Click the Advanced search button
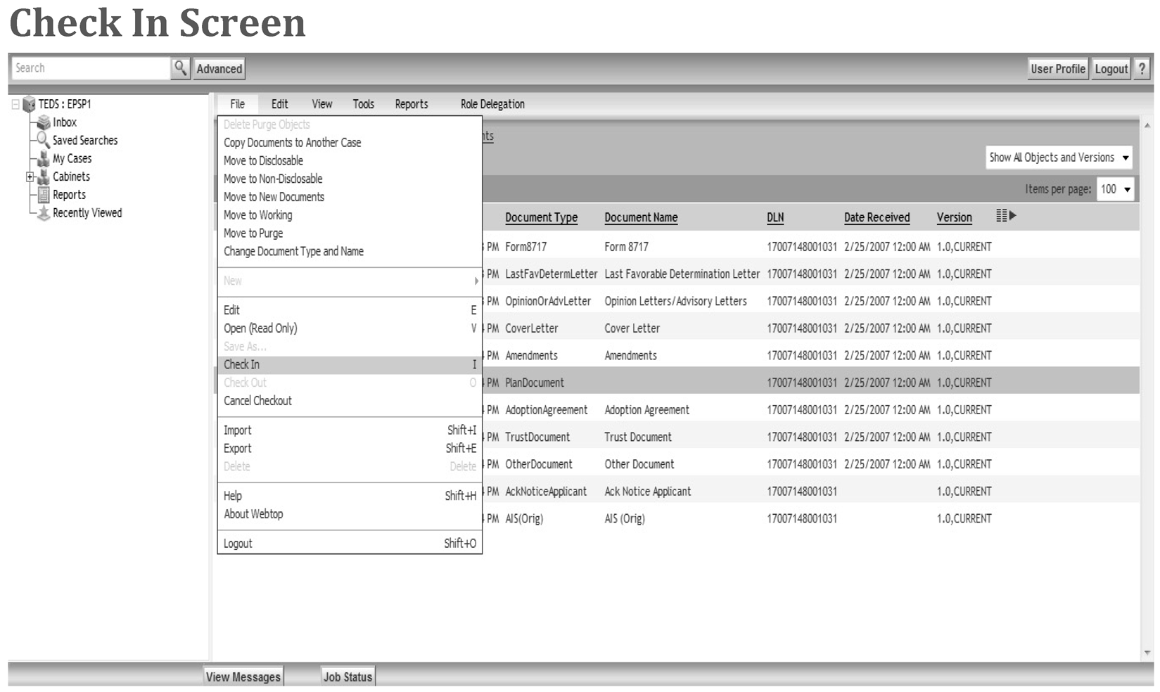Viewport: 1160px width, 692px height. point(219,69)
